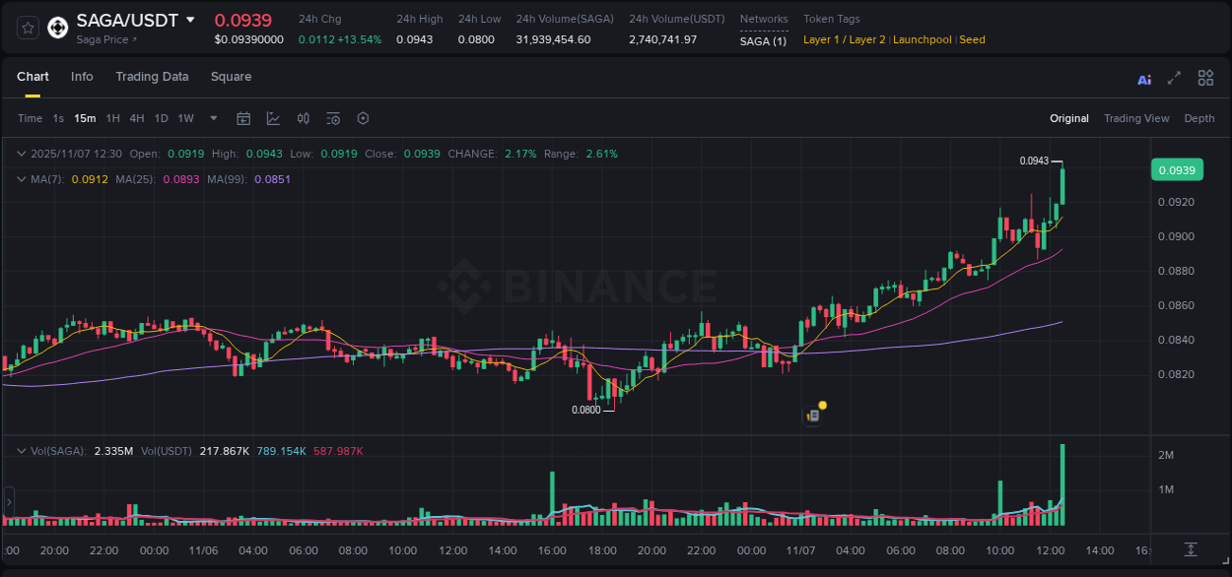
Task: Switch to TradingView chart mode
Action: [1136, 118]
